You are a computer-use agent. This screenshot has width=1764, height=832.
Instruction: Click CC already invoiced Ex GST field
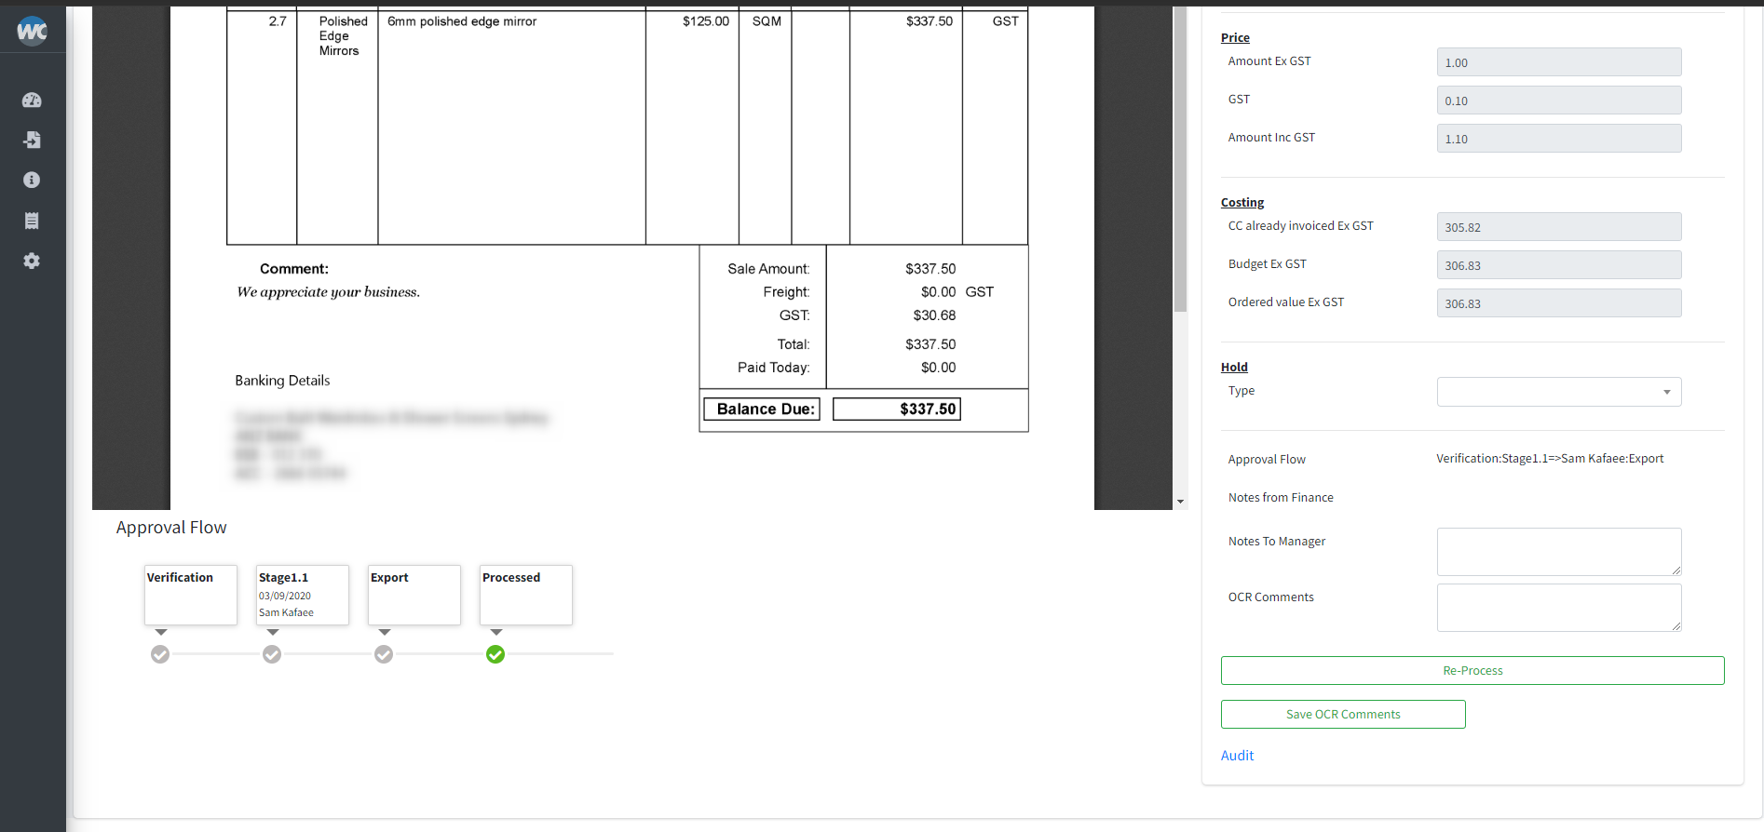point(1559,227)
